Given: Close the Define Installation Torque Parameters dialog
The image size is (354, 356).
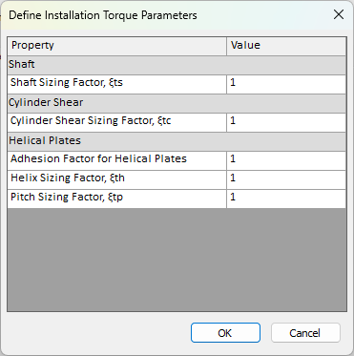Looking at the screenshot, I should (339, 14).
